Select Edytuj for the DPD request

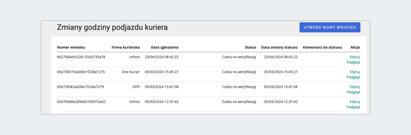pyautogui.click(x=355, y=87)
